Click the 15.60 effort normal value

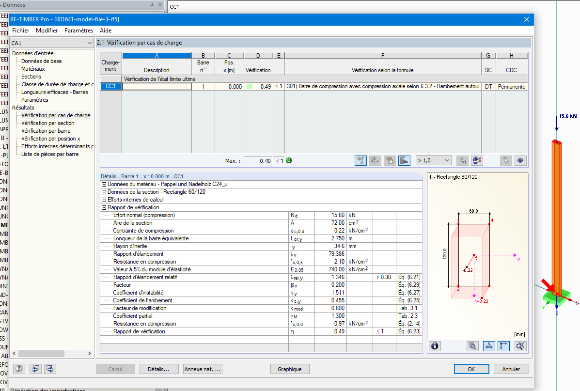pos(330,215)
